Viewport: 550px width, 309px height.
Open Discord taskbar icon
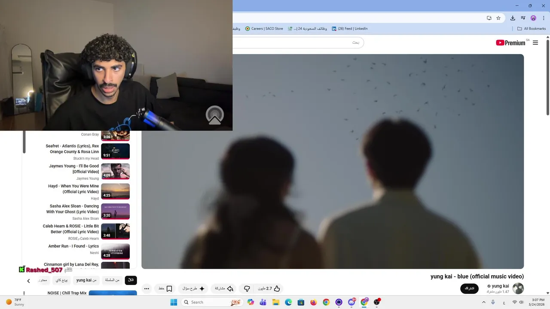pos(351,302)
